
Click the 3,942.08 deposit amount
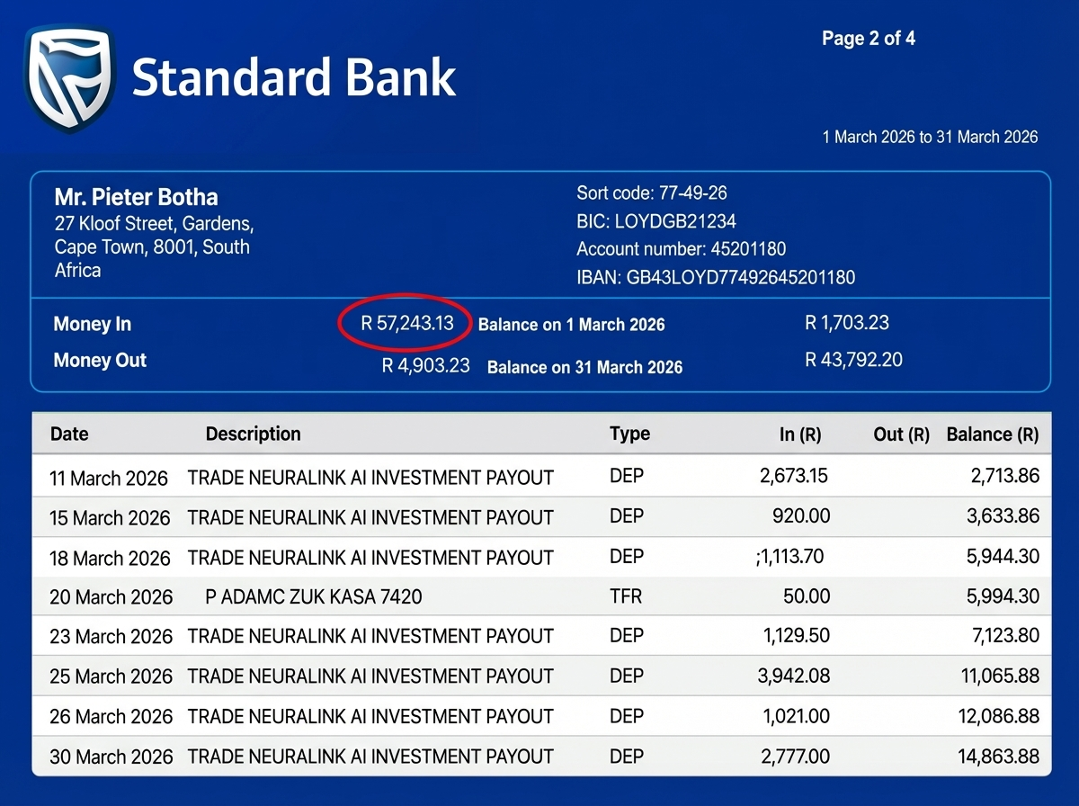[794, 675]
